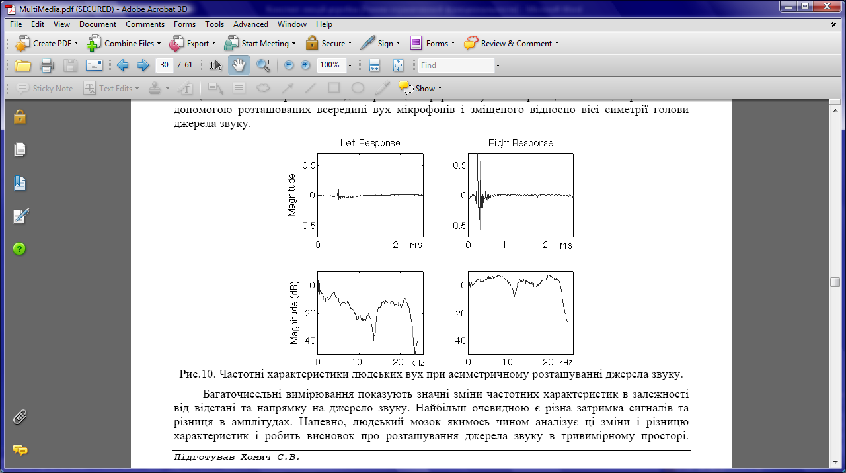The width and height of the screenshot is (846, 473).
Task: Open the Secure dropdown
Action: click(328, 44)
